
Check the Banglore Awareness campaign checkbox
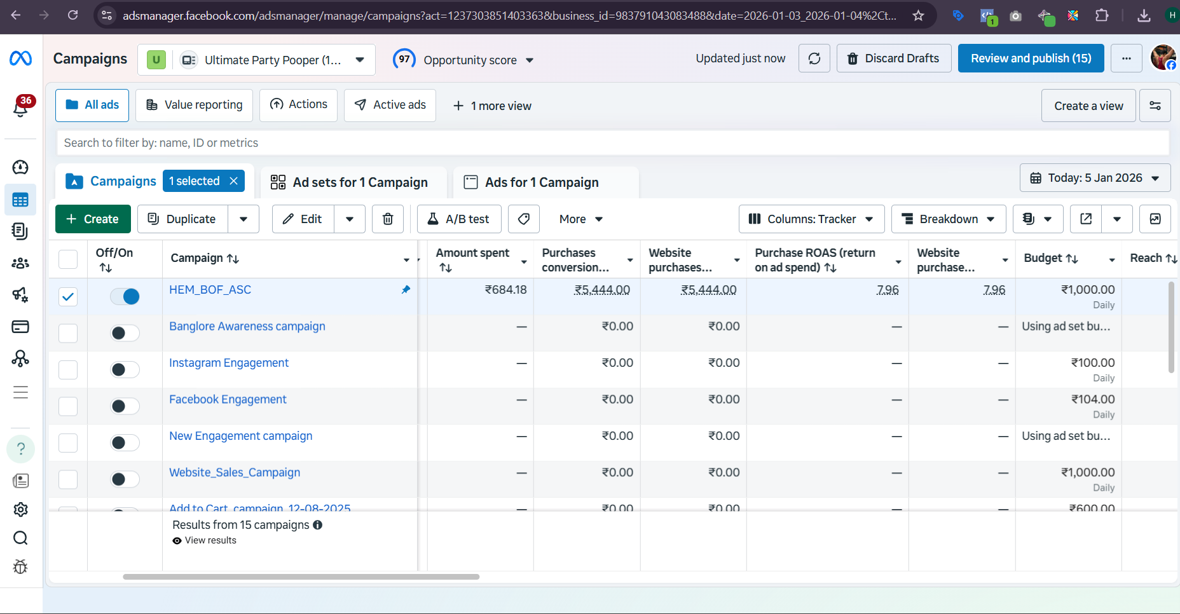[68, 333]
